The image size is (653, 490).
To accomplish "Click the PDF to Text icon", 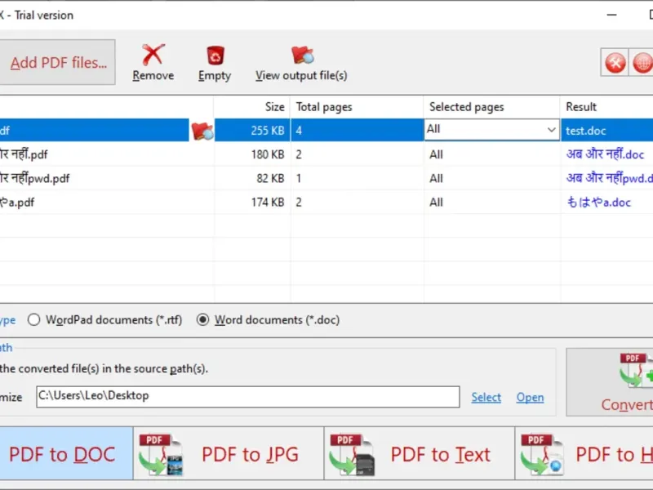I will tap(352, 455).
